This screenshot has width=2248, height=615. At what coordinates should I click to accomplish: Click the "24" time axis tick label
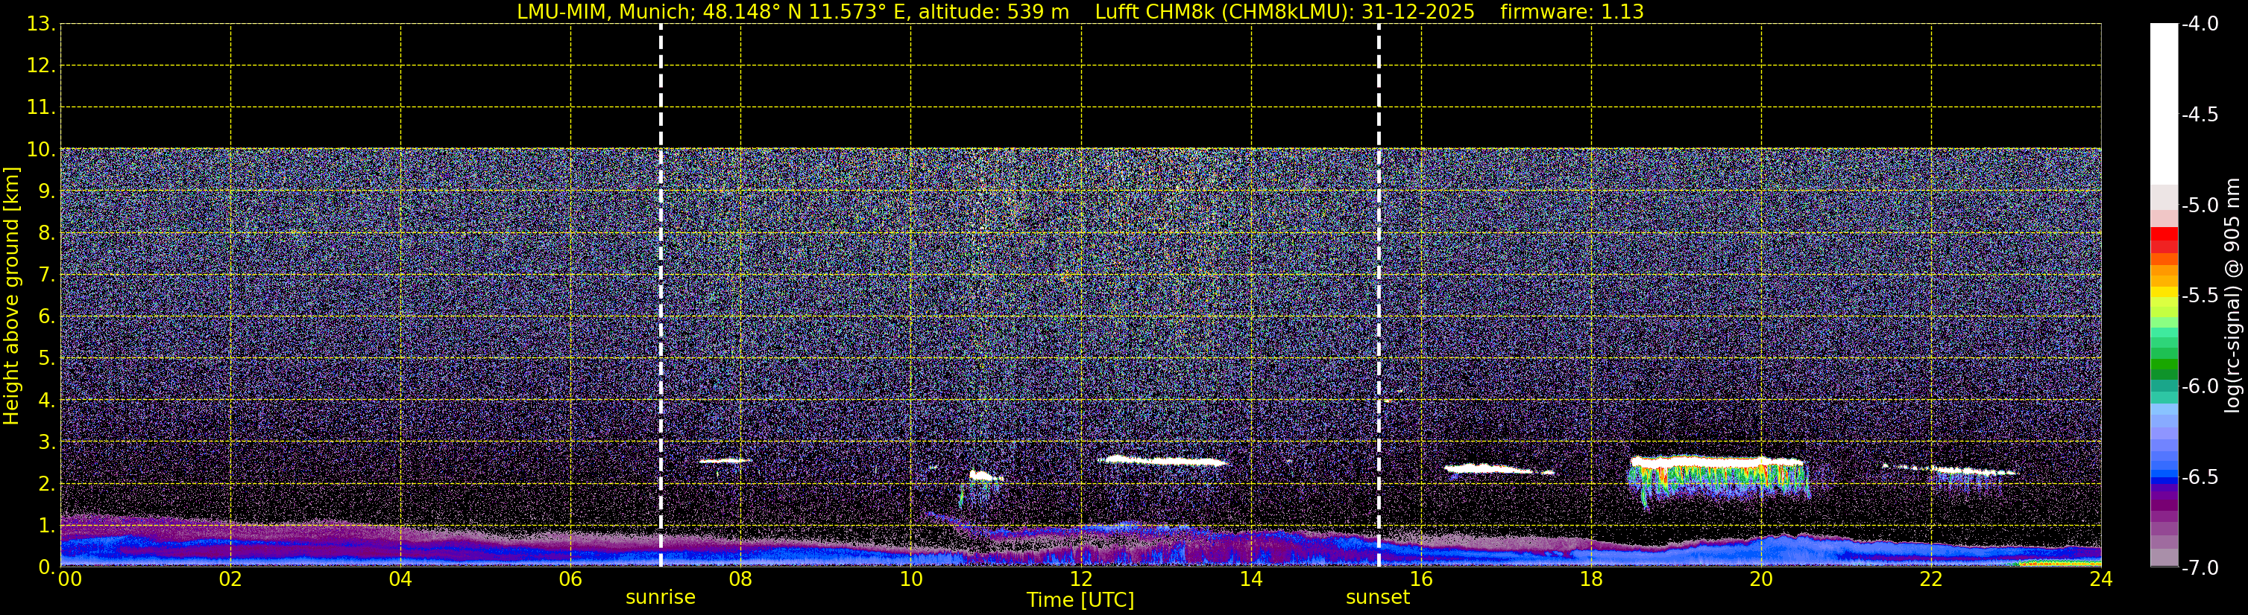click(2100, 579)
